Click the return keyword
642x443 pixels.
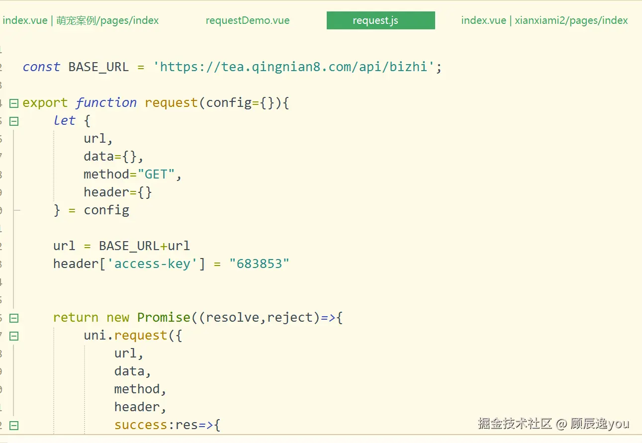click(76, 317)
